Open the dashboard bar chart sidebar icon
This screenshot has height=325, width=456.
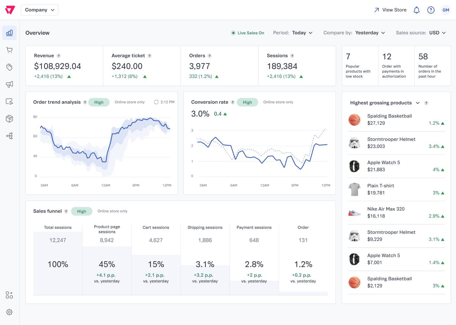pos(10,33)
